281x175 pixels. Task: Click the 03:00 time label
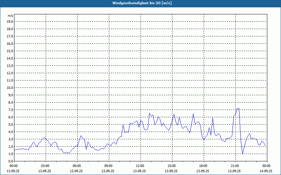point(45,166)
